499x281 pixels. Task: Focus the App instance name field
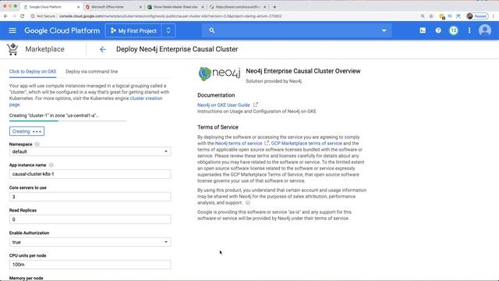point(90,174)
